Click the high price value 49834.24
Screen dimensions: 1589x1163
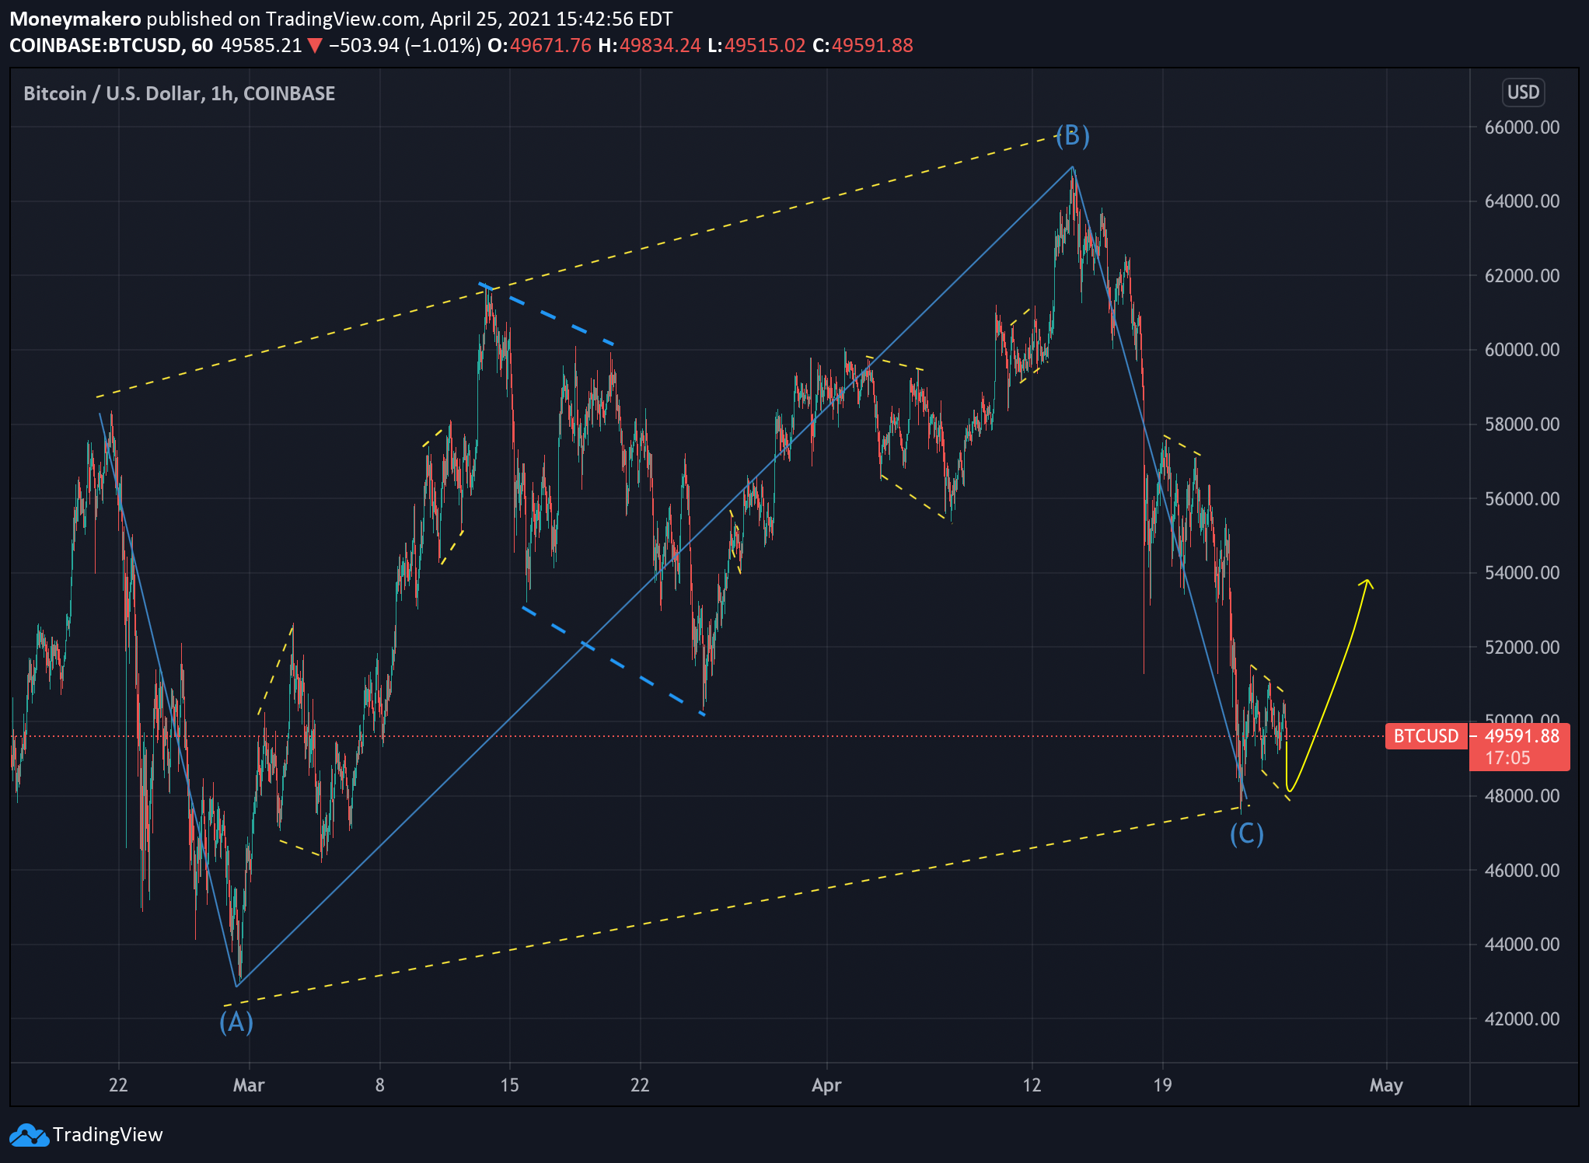tap(660, 46)
